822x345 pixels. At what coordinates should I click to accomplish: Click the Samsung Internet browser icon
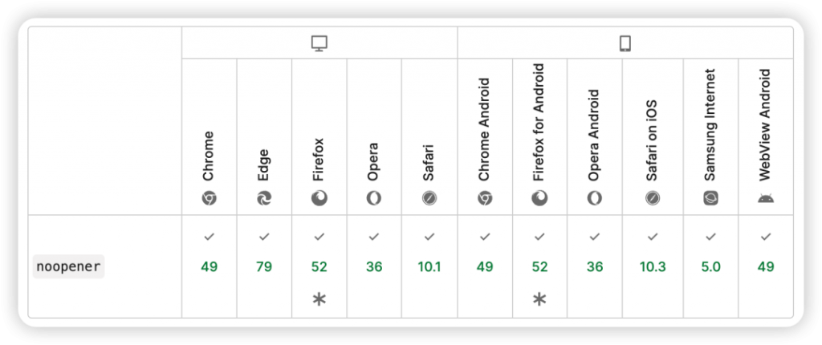[711, 198]
